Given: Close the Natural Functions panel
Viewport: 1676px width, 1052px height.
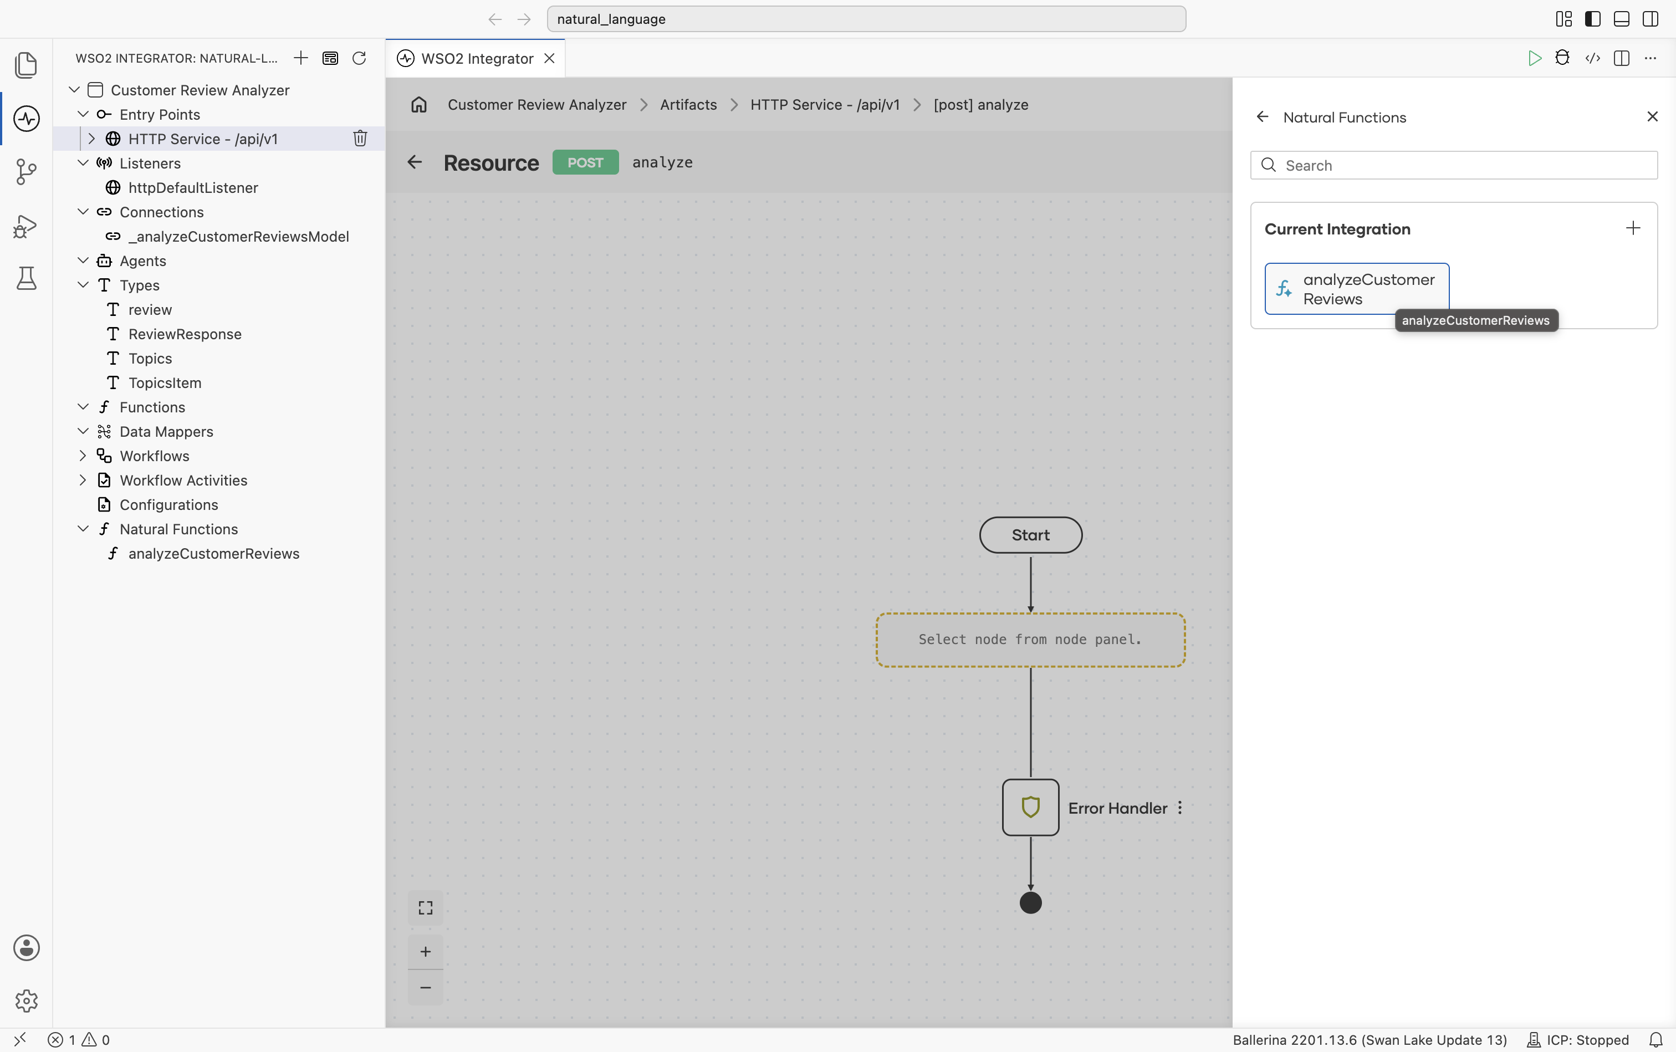Looking at the screenshot, I should (x=1652, y=117).
